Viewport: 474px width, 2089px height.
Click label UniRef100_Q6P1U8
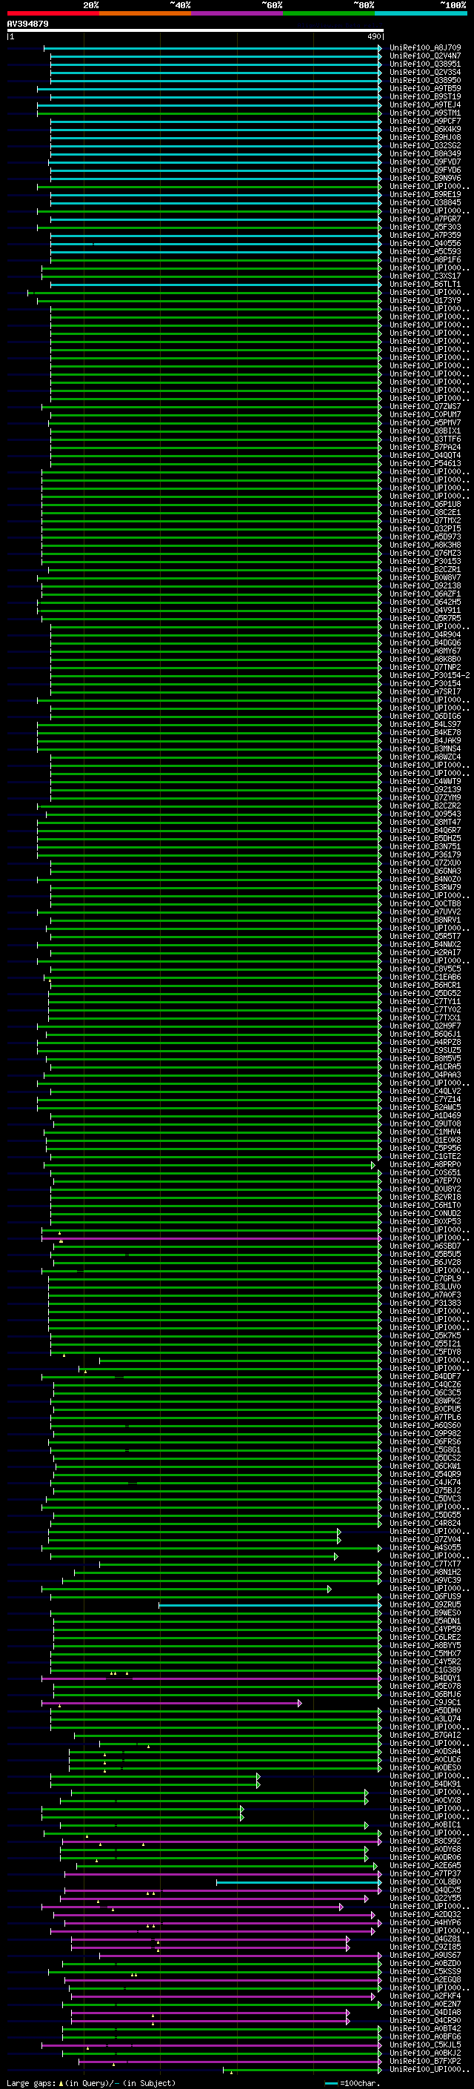425,504
